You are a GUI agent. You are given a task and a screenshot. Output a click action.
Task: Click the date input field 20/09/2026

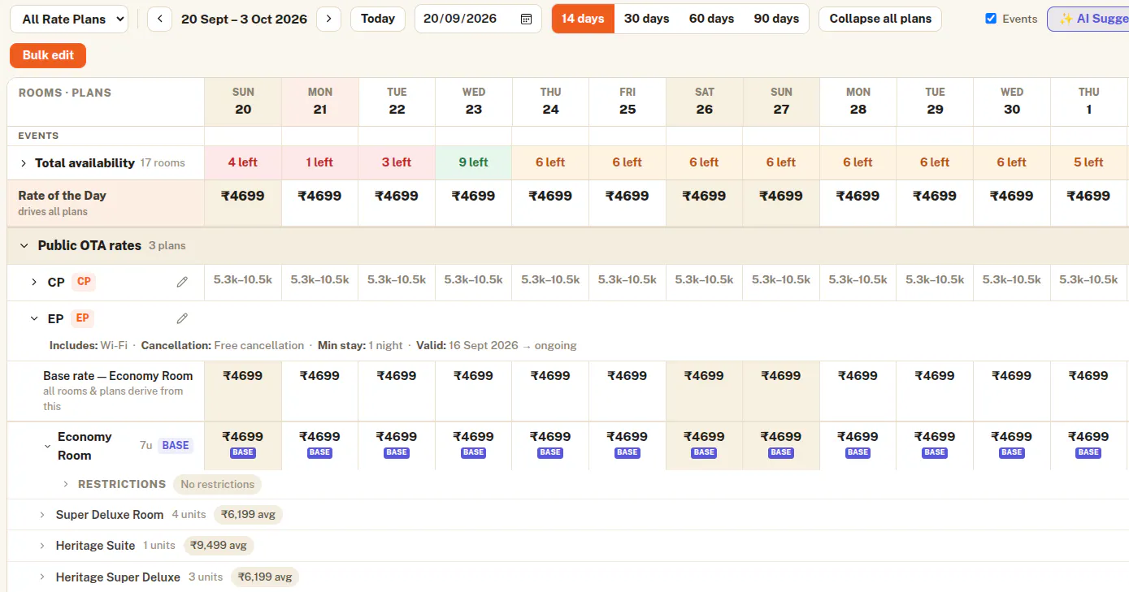(x=478, y=19)
